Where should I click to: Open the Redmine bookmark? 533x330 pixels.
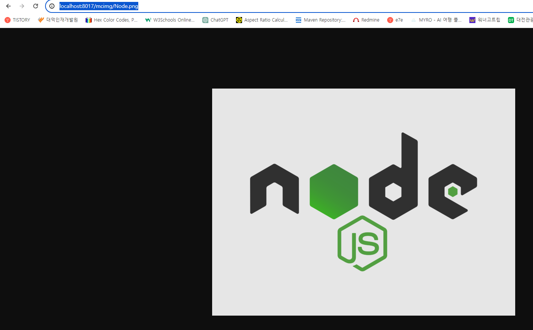[x=366, y=20]
